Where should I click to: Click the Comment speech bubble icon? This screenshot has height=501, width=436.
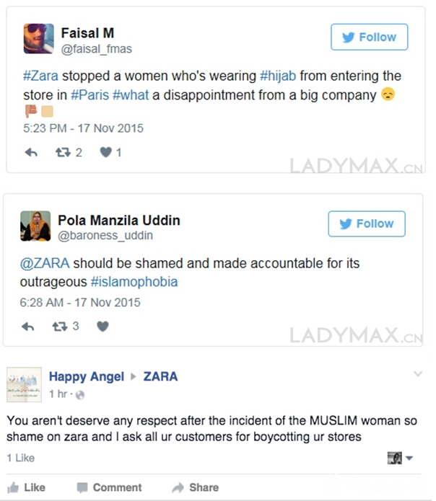(82, 487)
